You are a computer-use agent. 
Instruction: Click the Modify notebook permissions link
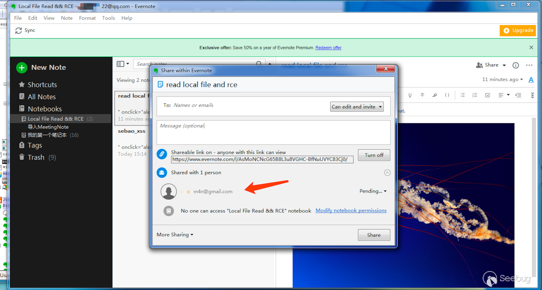[x=351, y=211]
